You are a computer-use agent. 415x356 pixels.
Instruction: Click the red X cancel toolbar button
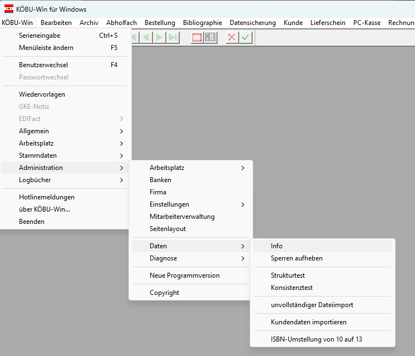(232, 38)
